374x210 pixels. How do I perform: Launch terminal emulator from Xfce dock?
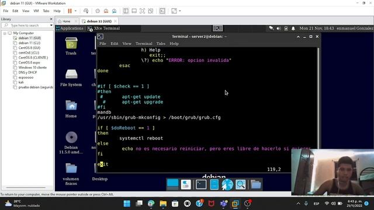(x=201, y=184)
